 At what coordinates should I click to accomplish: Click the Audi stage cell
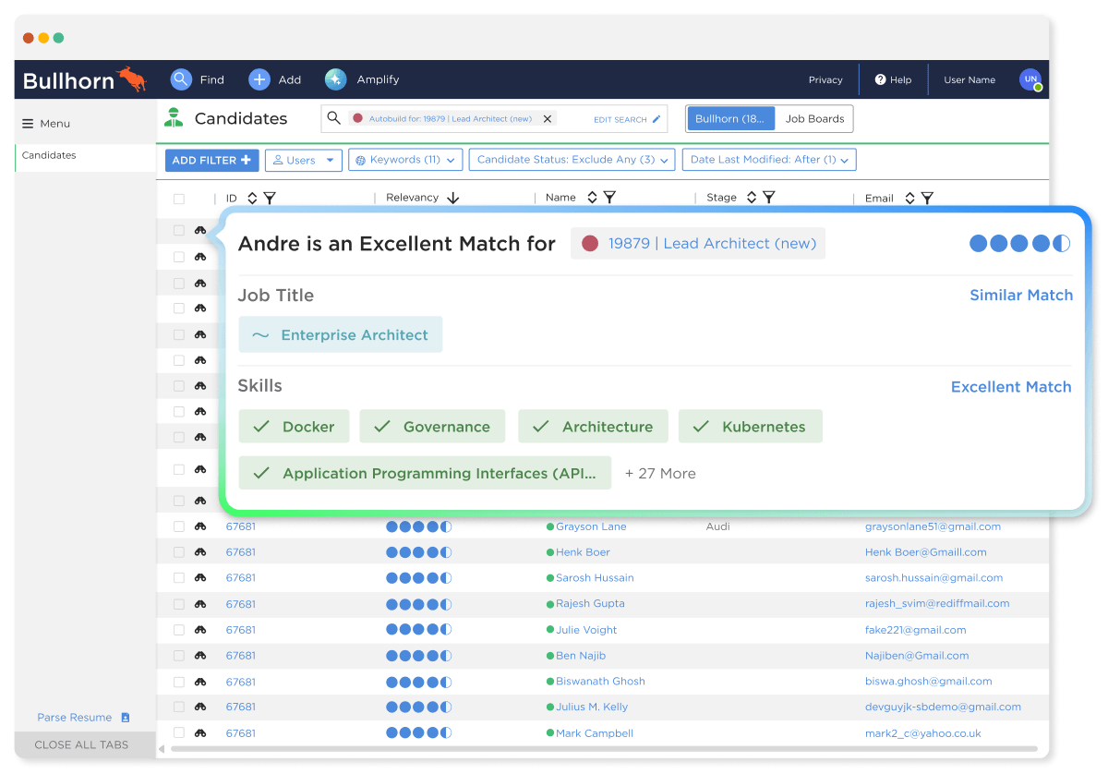[x=718, y=526]
